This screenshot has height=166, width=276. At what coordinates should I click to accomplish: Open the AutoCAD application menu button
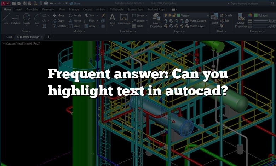(x=6, y=3)
